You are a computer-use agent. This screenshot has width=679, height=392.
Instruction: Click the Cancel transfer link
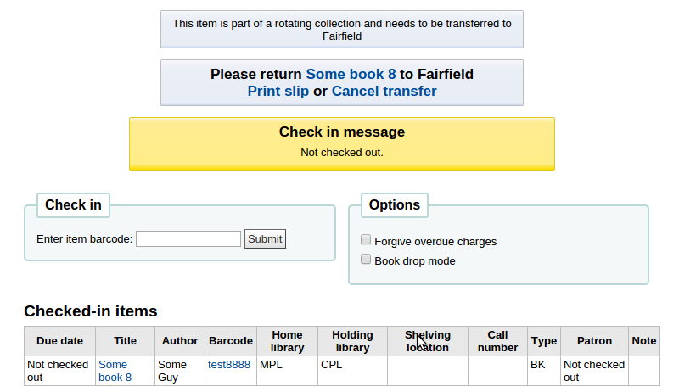pos(384,91)
